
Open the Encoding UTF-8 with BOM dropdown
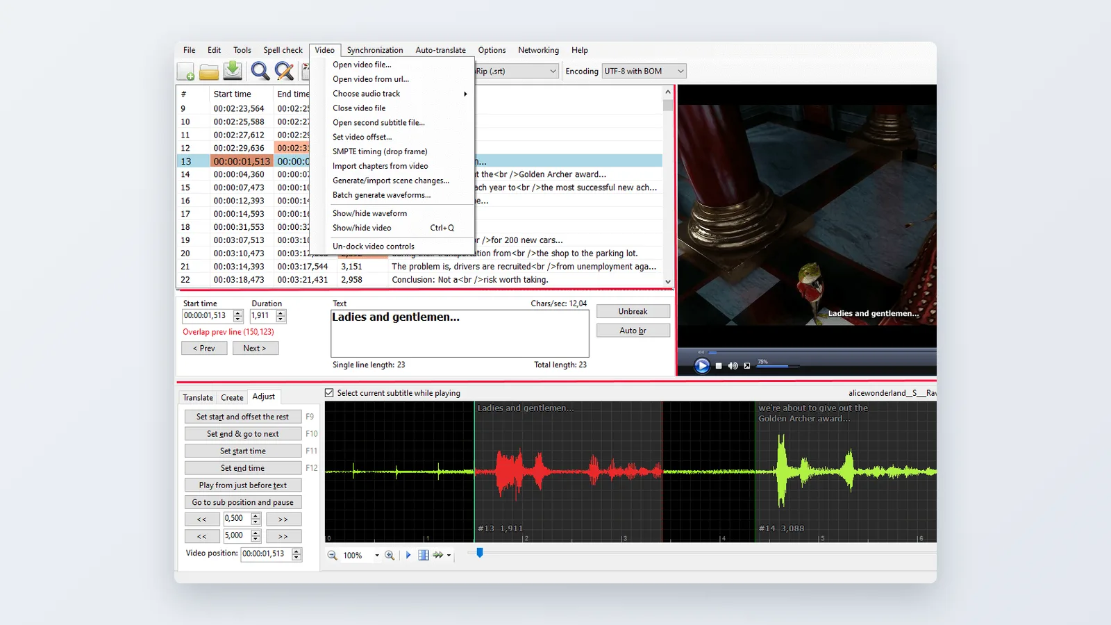click(x=644, y=71)
